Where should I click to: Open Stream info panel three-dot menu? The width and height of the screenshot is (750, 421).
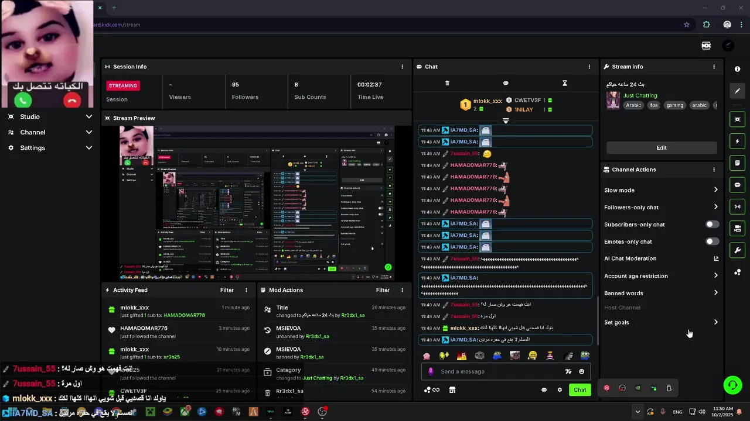point(714,67)
